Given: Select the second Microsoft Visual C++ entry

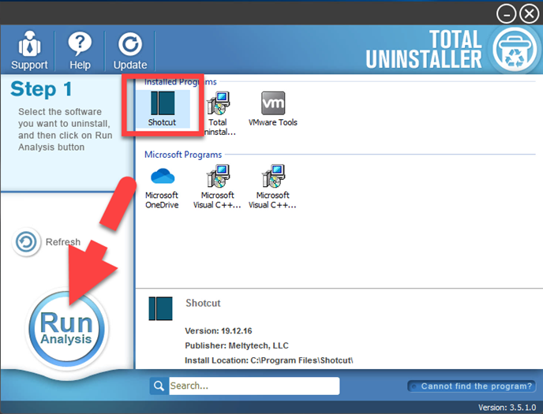Looking at the screenshot, I should tap(272, 187).
